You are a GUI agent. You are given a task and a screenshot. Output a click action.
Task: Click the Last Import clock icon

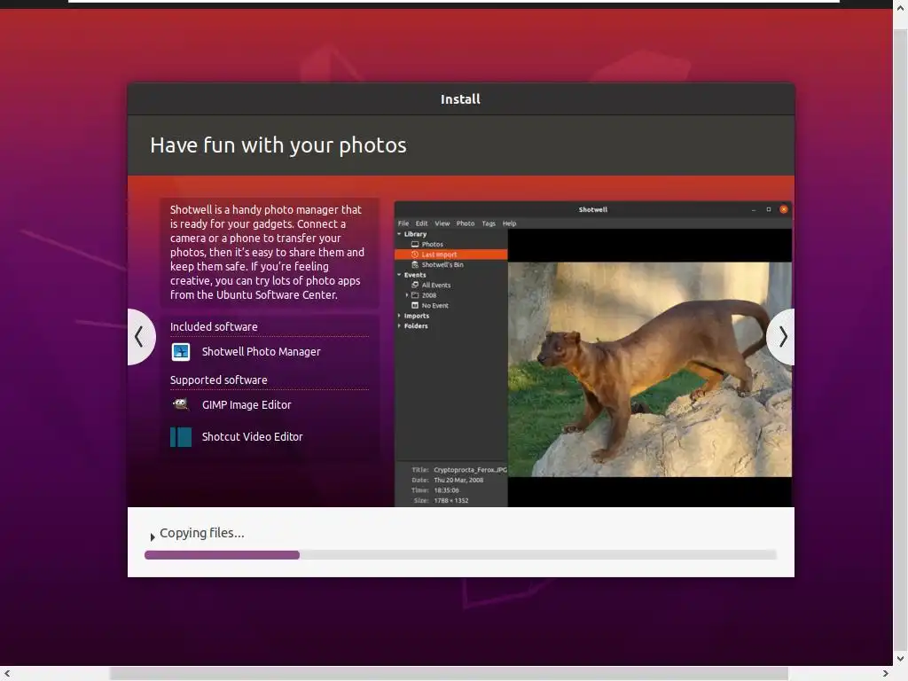(415, 254)
